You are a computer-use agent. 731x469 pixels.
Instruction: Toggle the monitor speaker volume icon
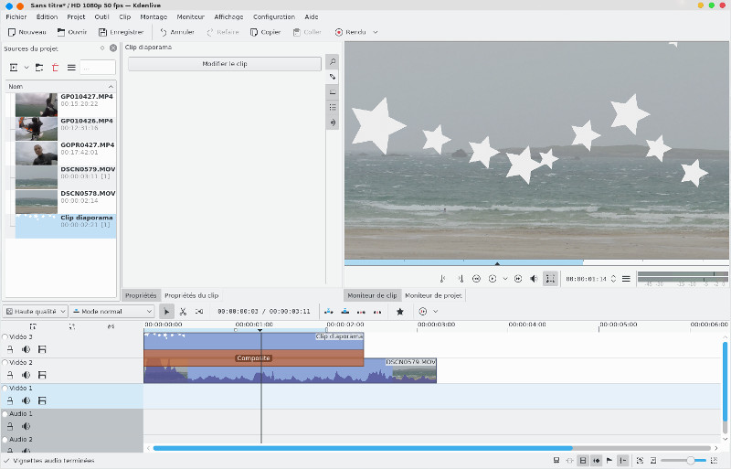pos(534,279)
